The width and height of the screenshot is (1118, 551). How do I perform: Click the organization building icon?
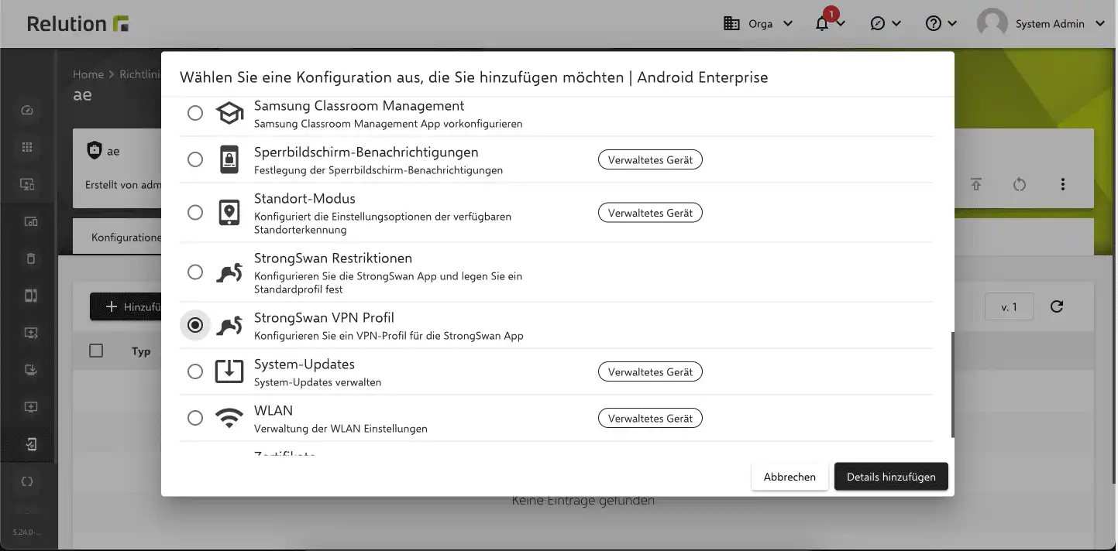click(731, 24)
